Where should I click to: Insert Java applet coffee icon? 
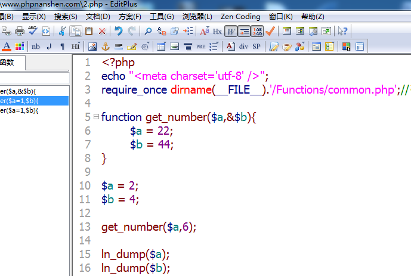tap(287, 47)
